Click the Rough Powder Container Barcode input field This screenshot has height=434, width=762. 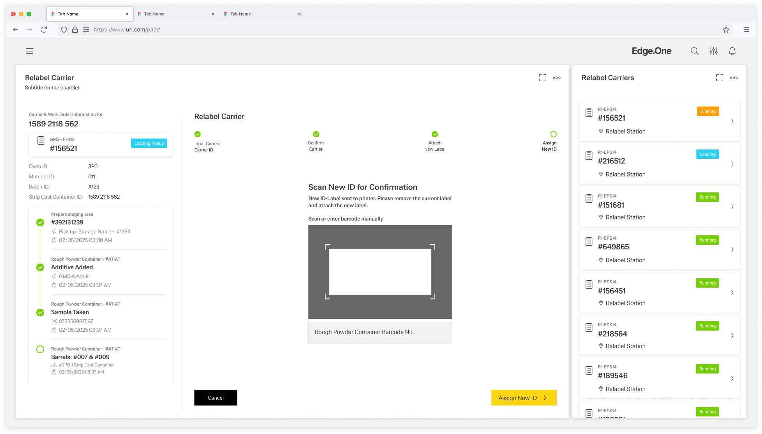point(380,333)
